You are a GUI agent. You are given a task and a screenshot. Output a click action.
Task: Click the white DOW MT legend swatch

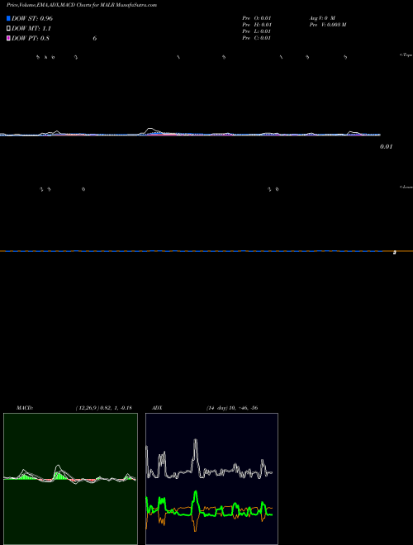[8, 29]
